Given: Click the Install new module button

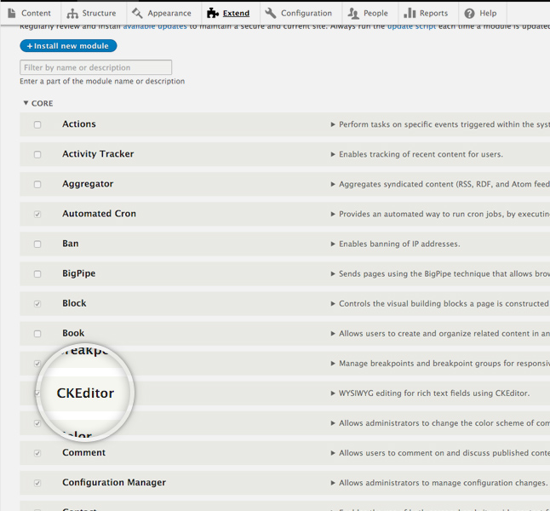Looking at the screenshot, I should [68, 46].
